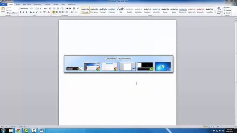Expand the Styles gallery More arrow
Viewport: 237px width, 133px height.
coord(215,13)
